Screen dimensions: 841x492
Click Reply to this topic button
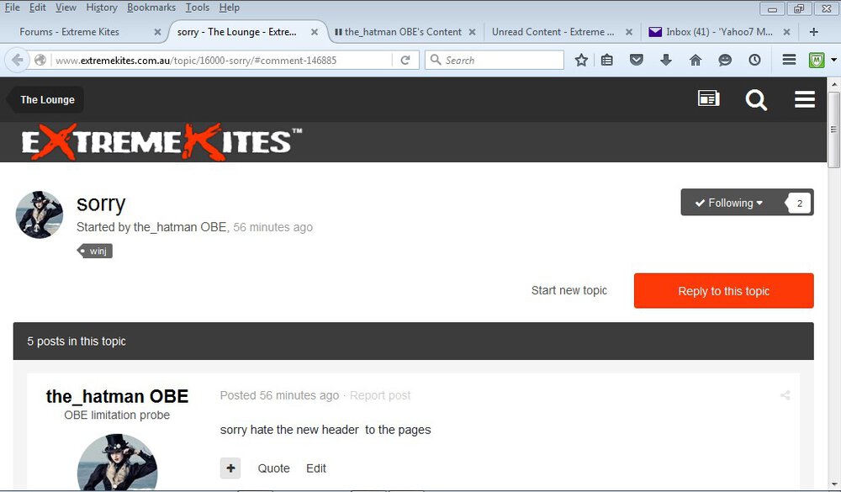(x=723, y=291)
